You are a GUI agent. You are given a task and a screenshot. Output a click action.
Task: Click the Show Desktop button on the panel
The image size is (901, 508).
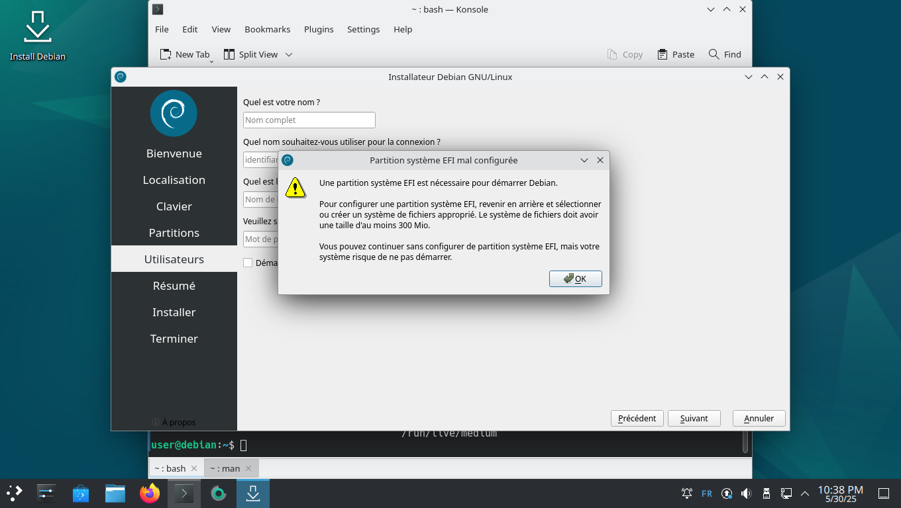pos(884,493)
